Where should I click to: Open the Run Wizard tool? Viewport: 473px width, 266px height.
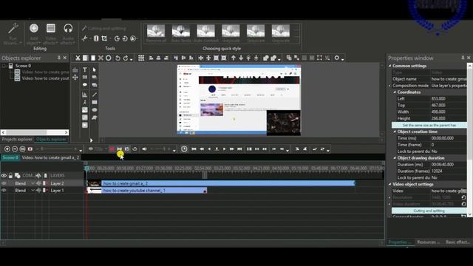point(13,34)
